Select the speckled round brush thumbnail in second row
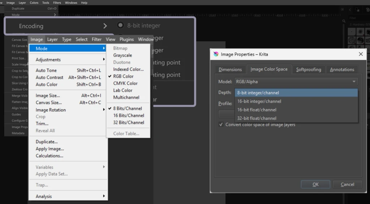 352,40
